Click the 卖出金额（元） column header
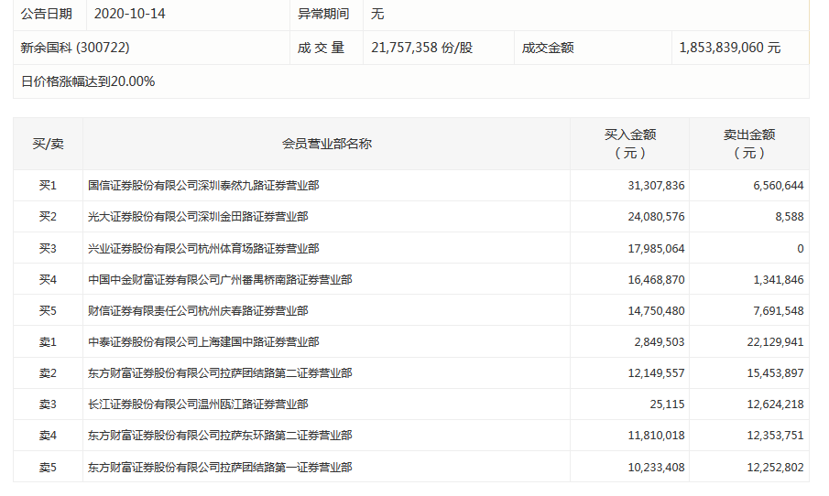 point(749,144)
